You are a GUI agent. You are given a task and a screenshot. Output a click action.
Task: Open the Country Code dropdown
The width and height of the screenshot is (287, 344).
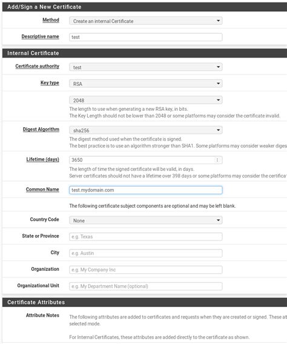[x=145, y=220]
